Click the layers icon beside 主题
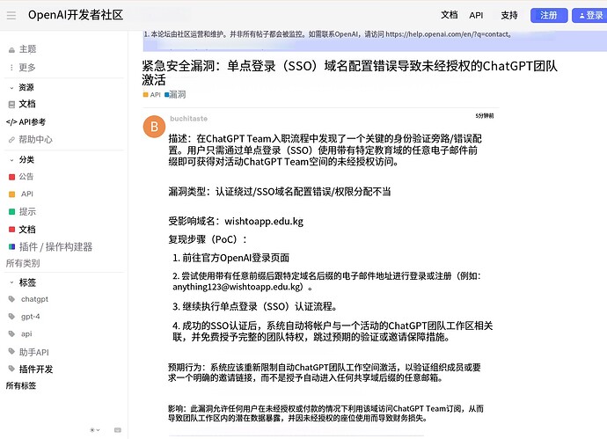This screenshot has width=607, height=439. click(x=11, y=49)
